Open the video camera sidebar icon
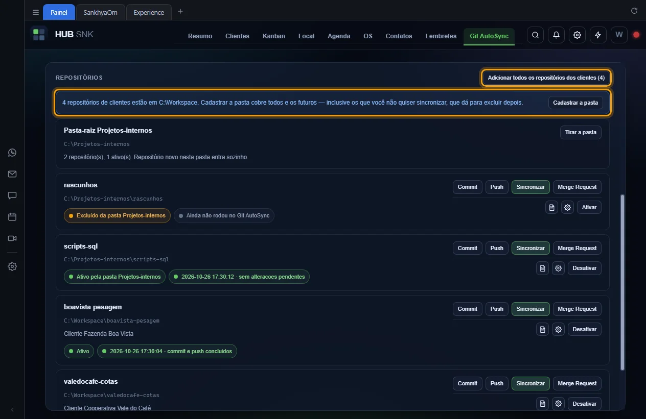This screenshot has height=419, width=646. point(12,238)
